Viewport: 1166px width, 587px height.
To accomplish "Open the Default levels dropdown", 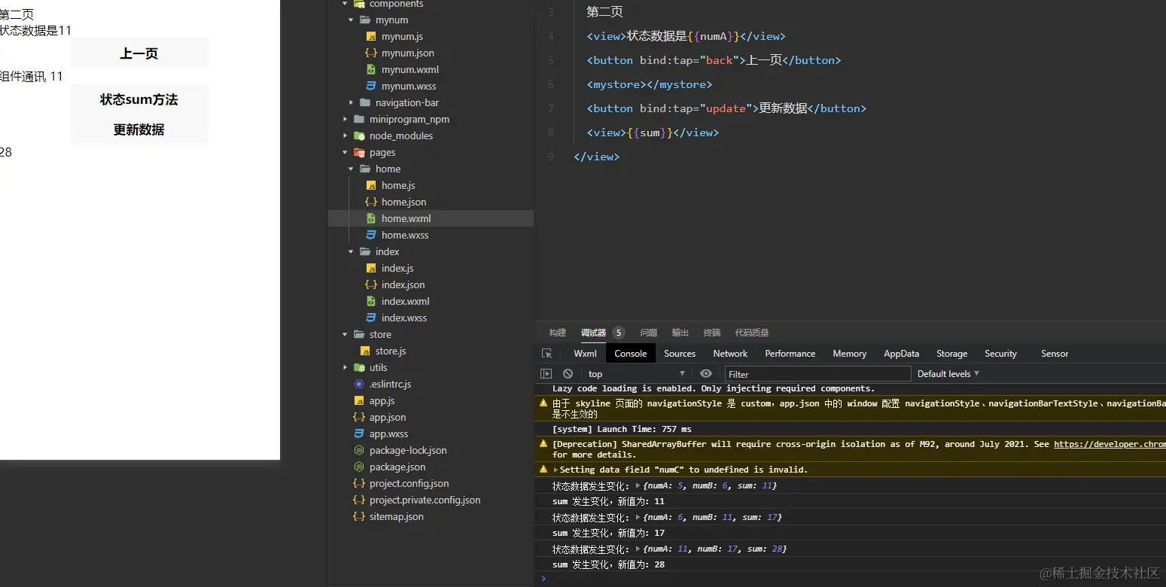I will pyautogui.click(x=947, y=373).
